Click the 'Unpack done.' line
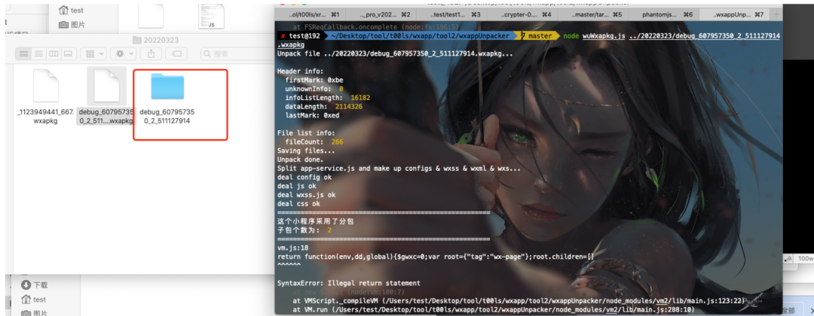Viewport: 814px width, 316px height. click(301, 159)
